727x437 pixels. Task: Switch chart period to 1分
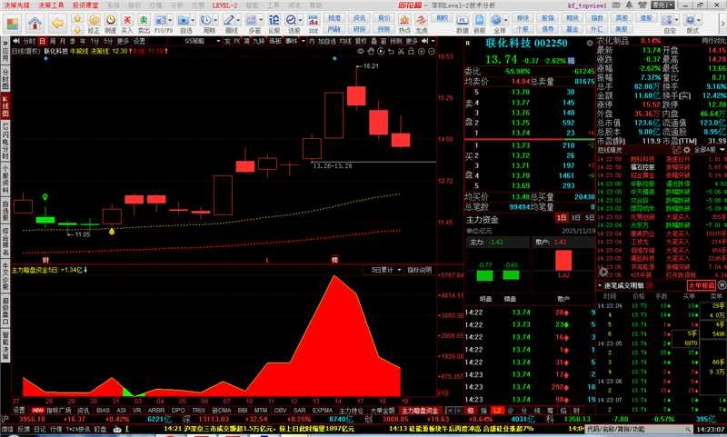click(95, 41)
